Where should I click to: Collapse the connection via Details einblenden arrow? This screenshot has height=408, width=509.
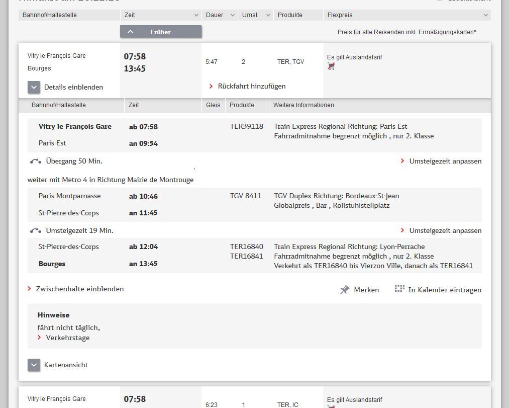pos(34,87)
